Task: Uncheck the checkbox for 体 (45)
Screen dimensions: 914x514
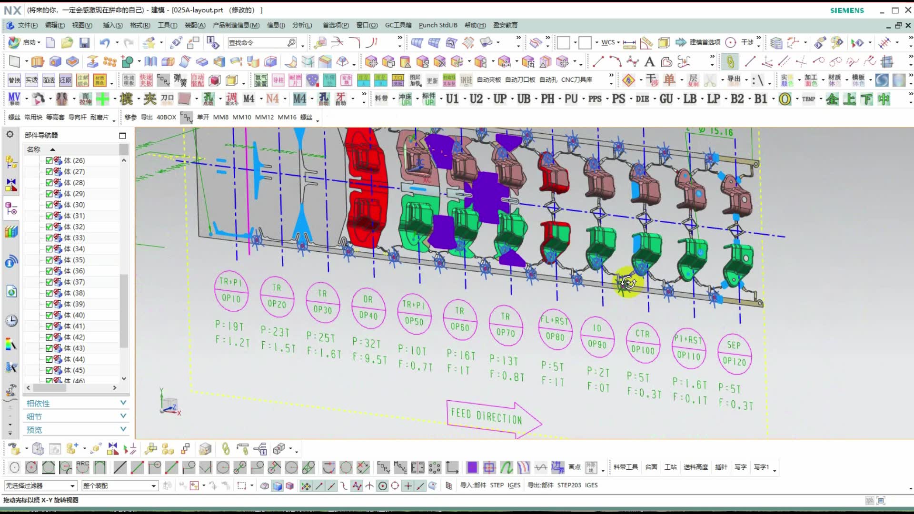Action: pyautogui.click(x=49, y=370)
